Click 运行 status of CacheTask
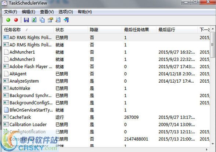 60,117
